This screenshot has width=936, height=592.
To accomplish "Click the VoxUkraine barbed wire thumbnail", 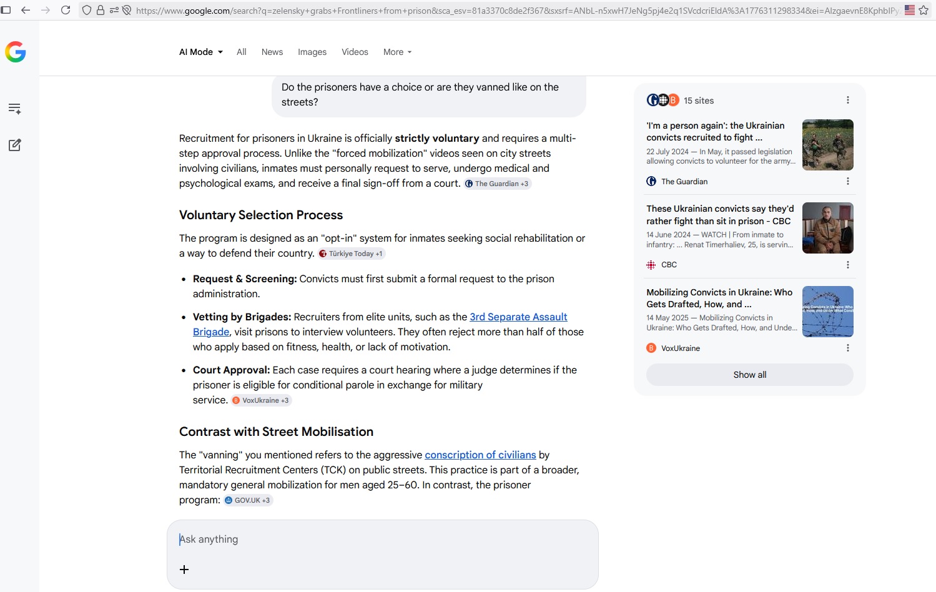I will pos(827,312).
